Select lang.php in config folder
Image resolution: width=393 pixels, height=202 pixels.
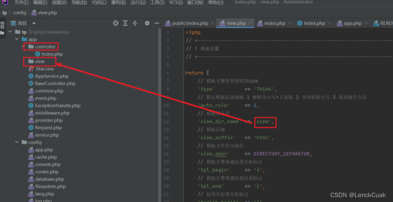(x=41, y=194)
